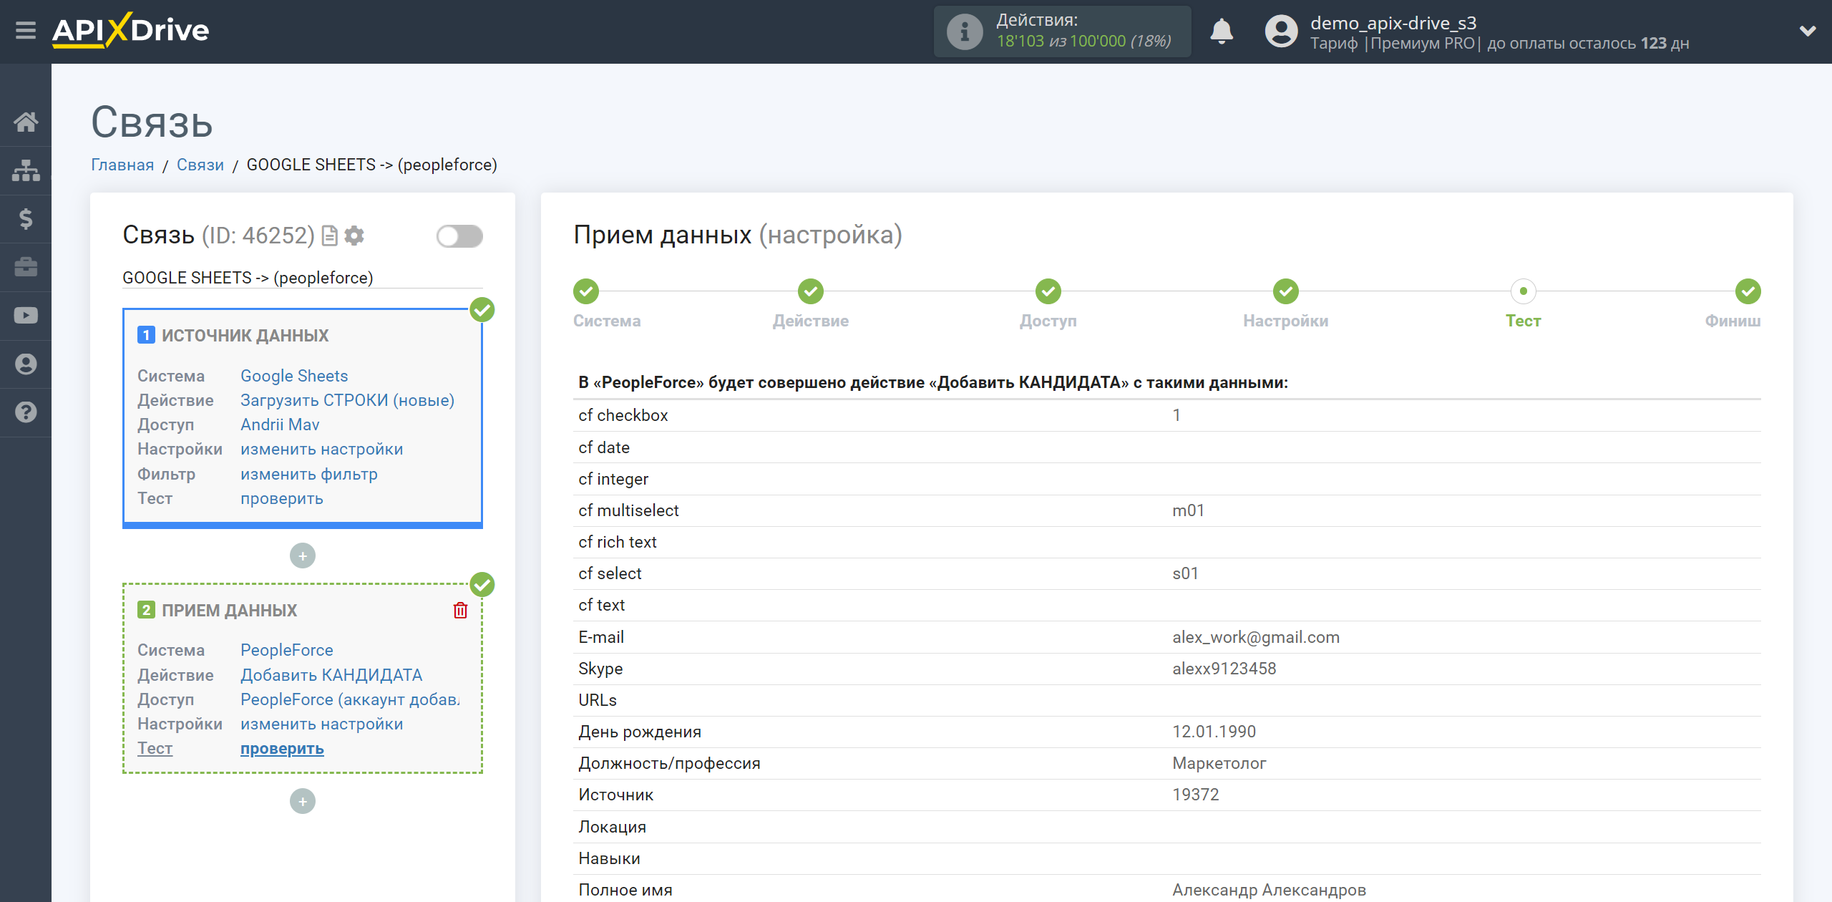
Task: Go to Действие step
Action: tap(811, 291)
